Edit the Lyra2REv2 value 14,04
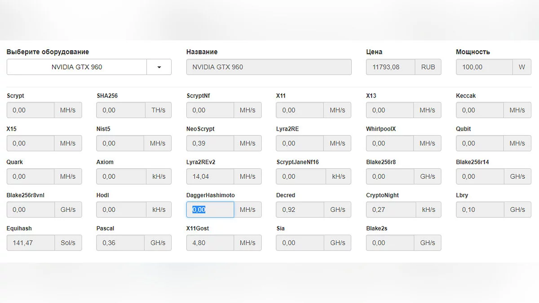This screenshot has height=303, width=539. [210, 176]
